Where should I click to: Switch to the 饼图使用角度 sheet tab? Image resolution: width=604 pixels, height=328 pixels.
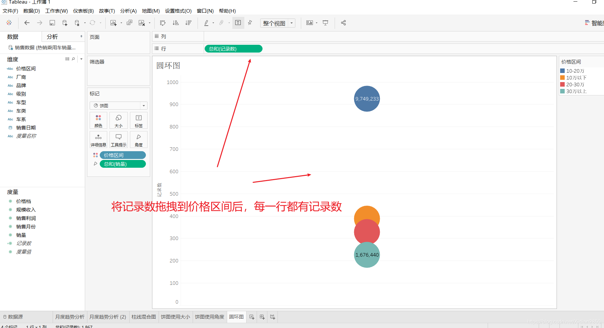[210, 317]
